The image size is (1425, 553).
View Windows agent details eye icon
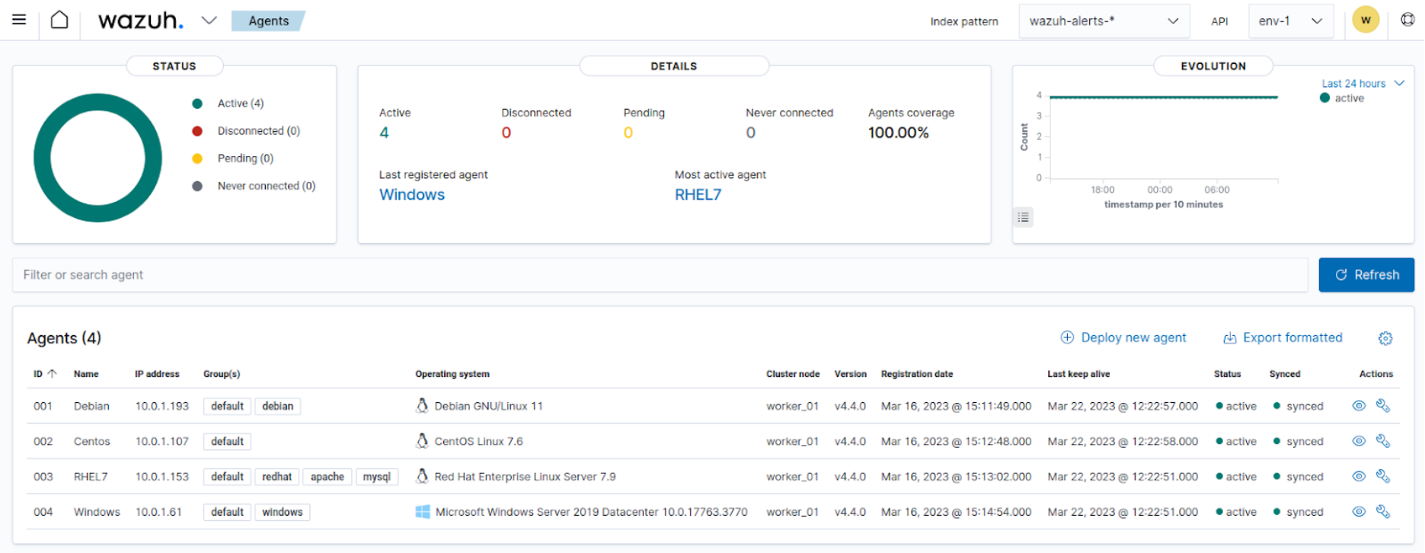(x=1359, y=512)
